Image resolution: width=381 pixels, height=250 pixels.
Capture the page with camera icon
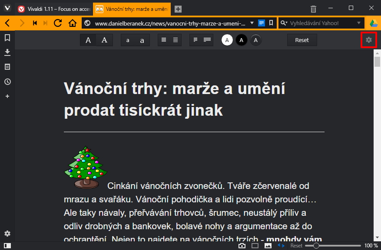click(x=242, y=246)
